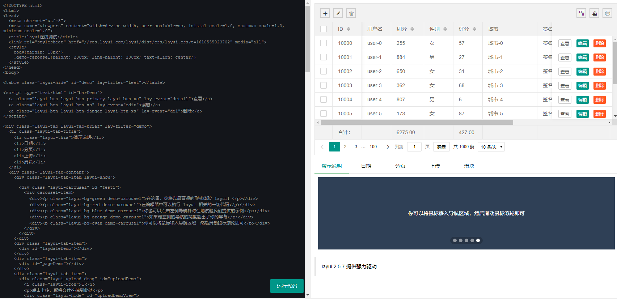Viewport: 617px width, 299px height.
Task: Click 删除 for user-2 row
Action: (600, 72)
